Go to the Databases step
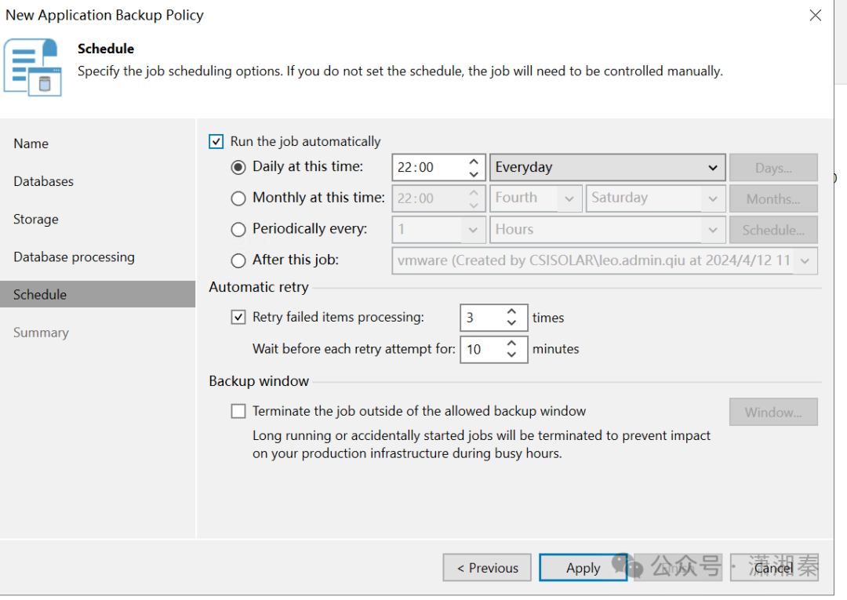The width and height of the screenshot is (847, 600). click(x=44, y=181)
